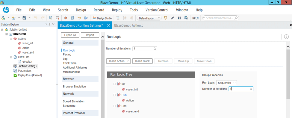Click the Export All button
Image resolution: width=292 pixels, height=118 pixels.
(x=70, y=35)
